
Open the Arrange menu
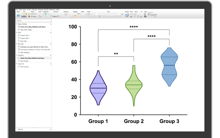click(x=41, y=10)
